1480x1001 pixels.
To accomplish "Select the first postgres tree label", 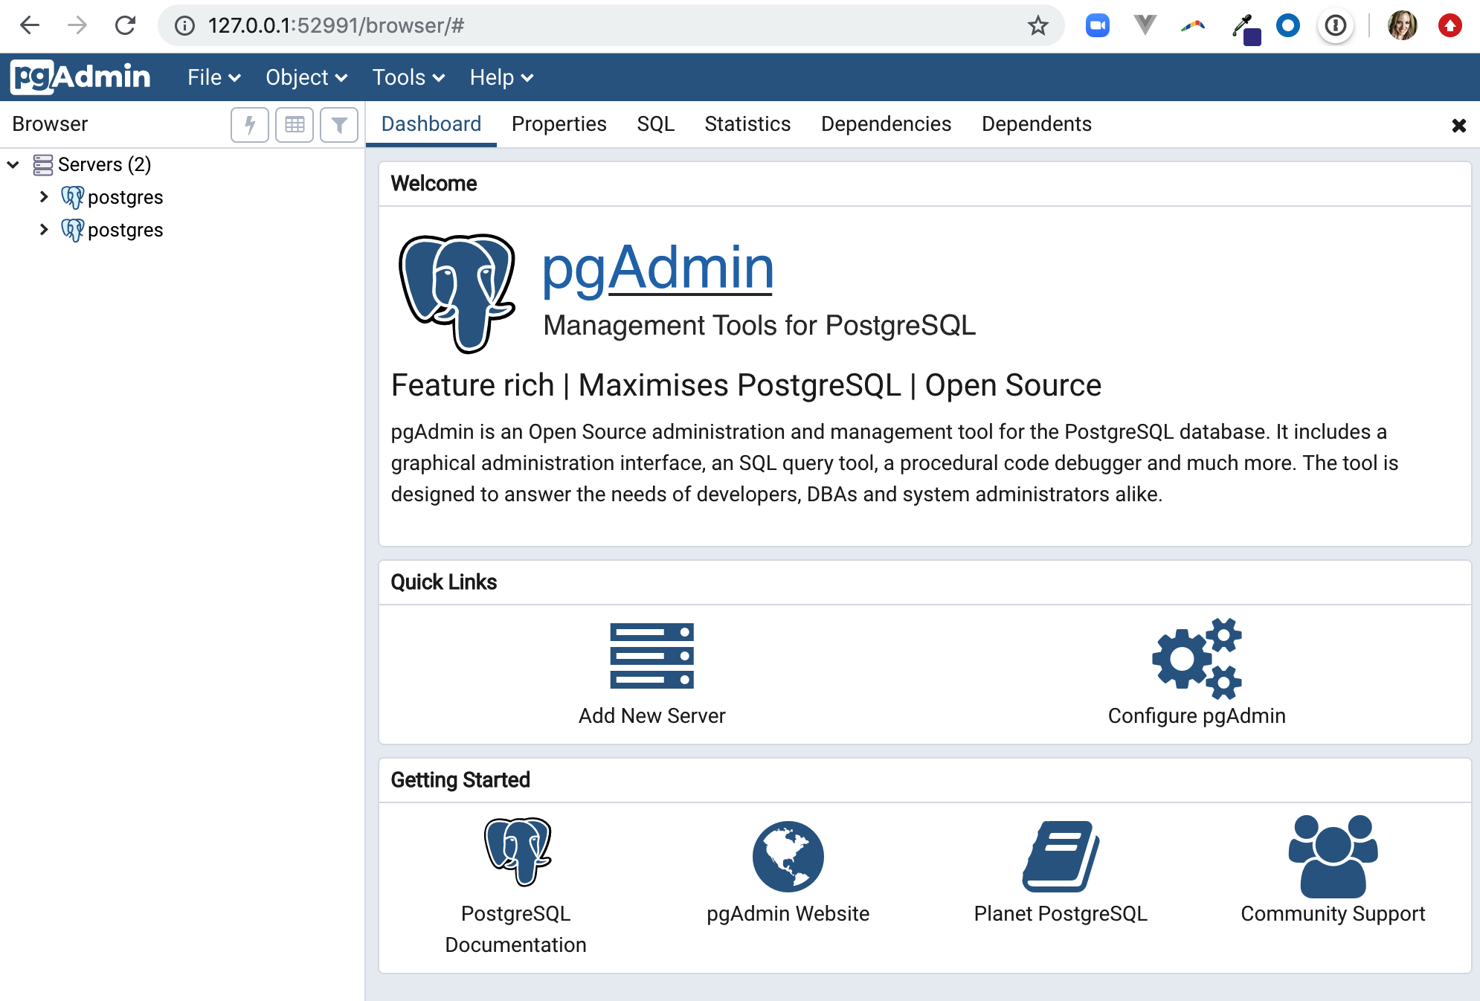I will (x=125, y=198).
